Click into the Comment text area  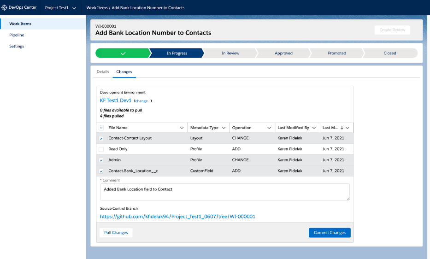(224, 192)
